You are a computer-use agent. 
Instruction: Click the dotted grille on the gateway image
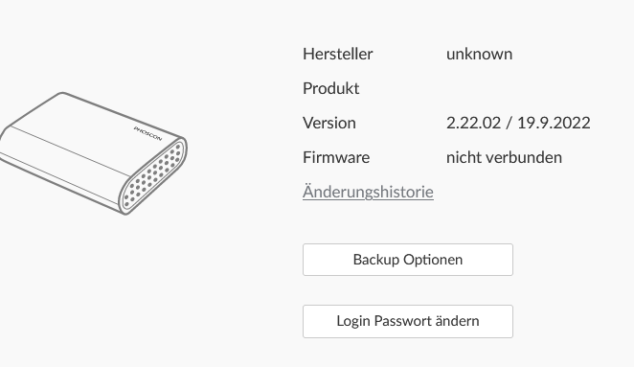[x=153, y=176]
